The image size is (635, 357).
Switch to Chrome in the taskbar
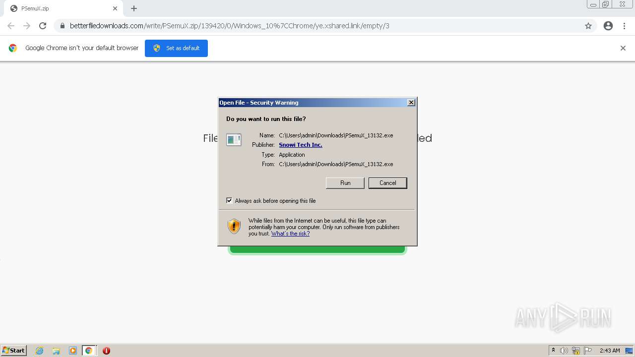89,351
